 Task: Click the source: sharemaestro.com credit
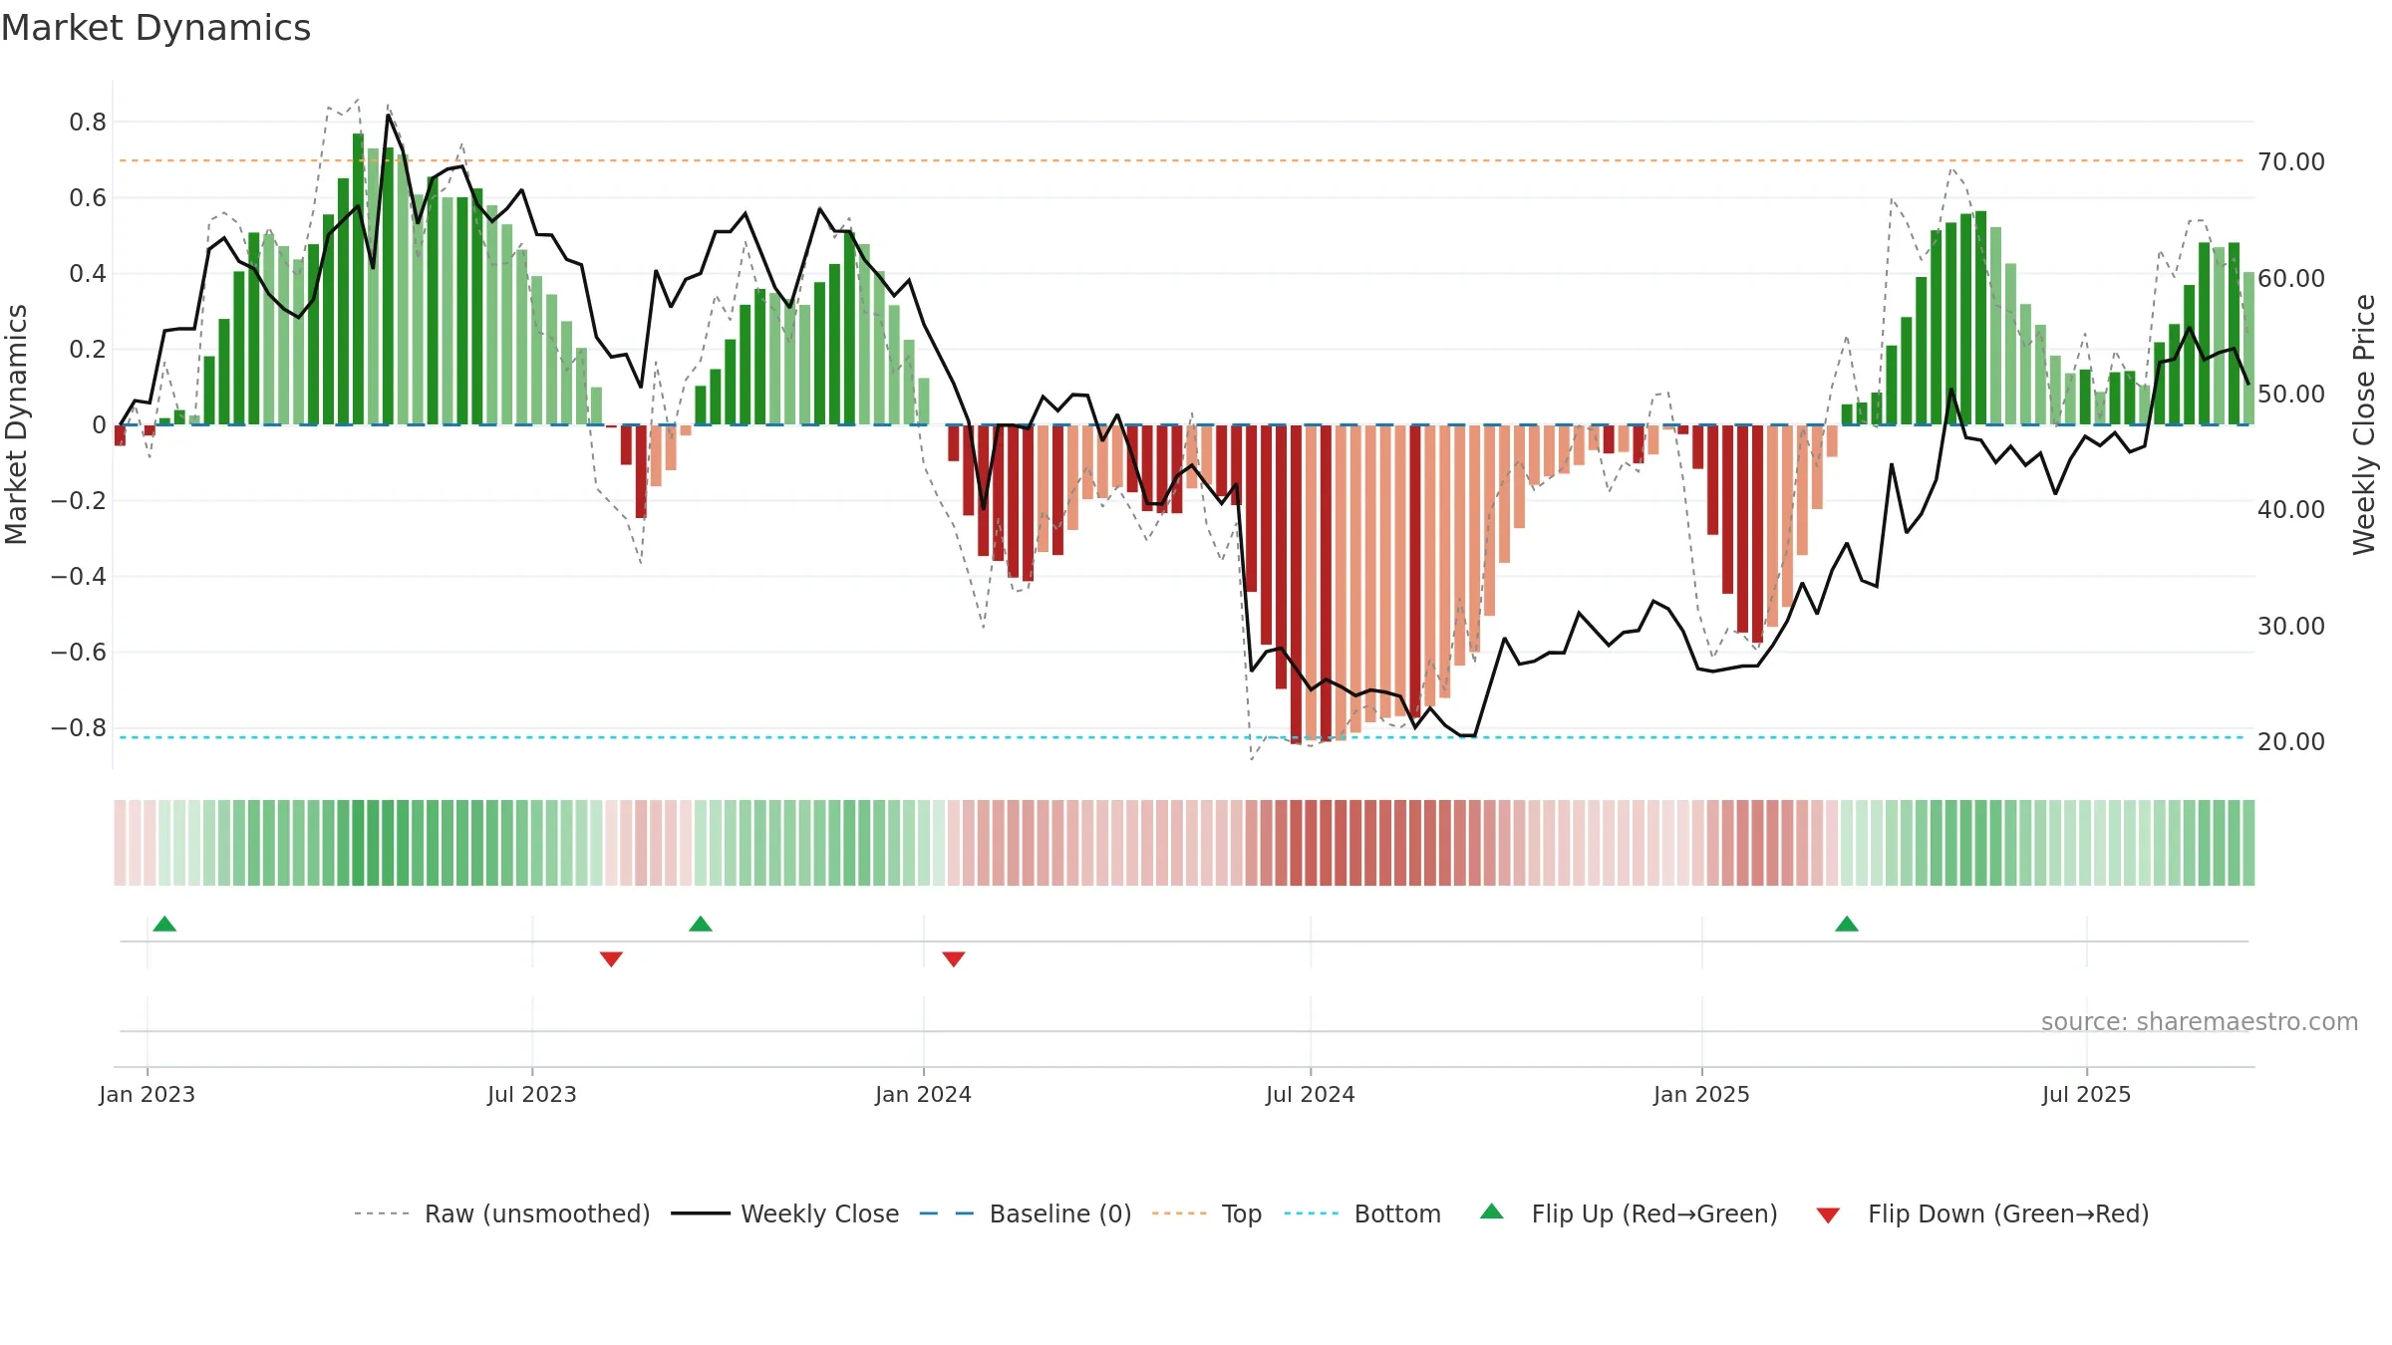point(2200,1021)
